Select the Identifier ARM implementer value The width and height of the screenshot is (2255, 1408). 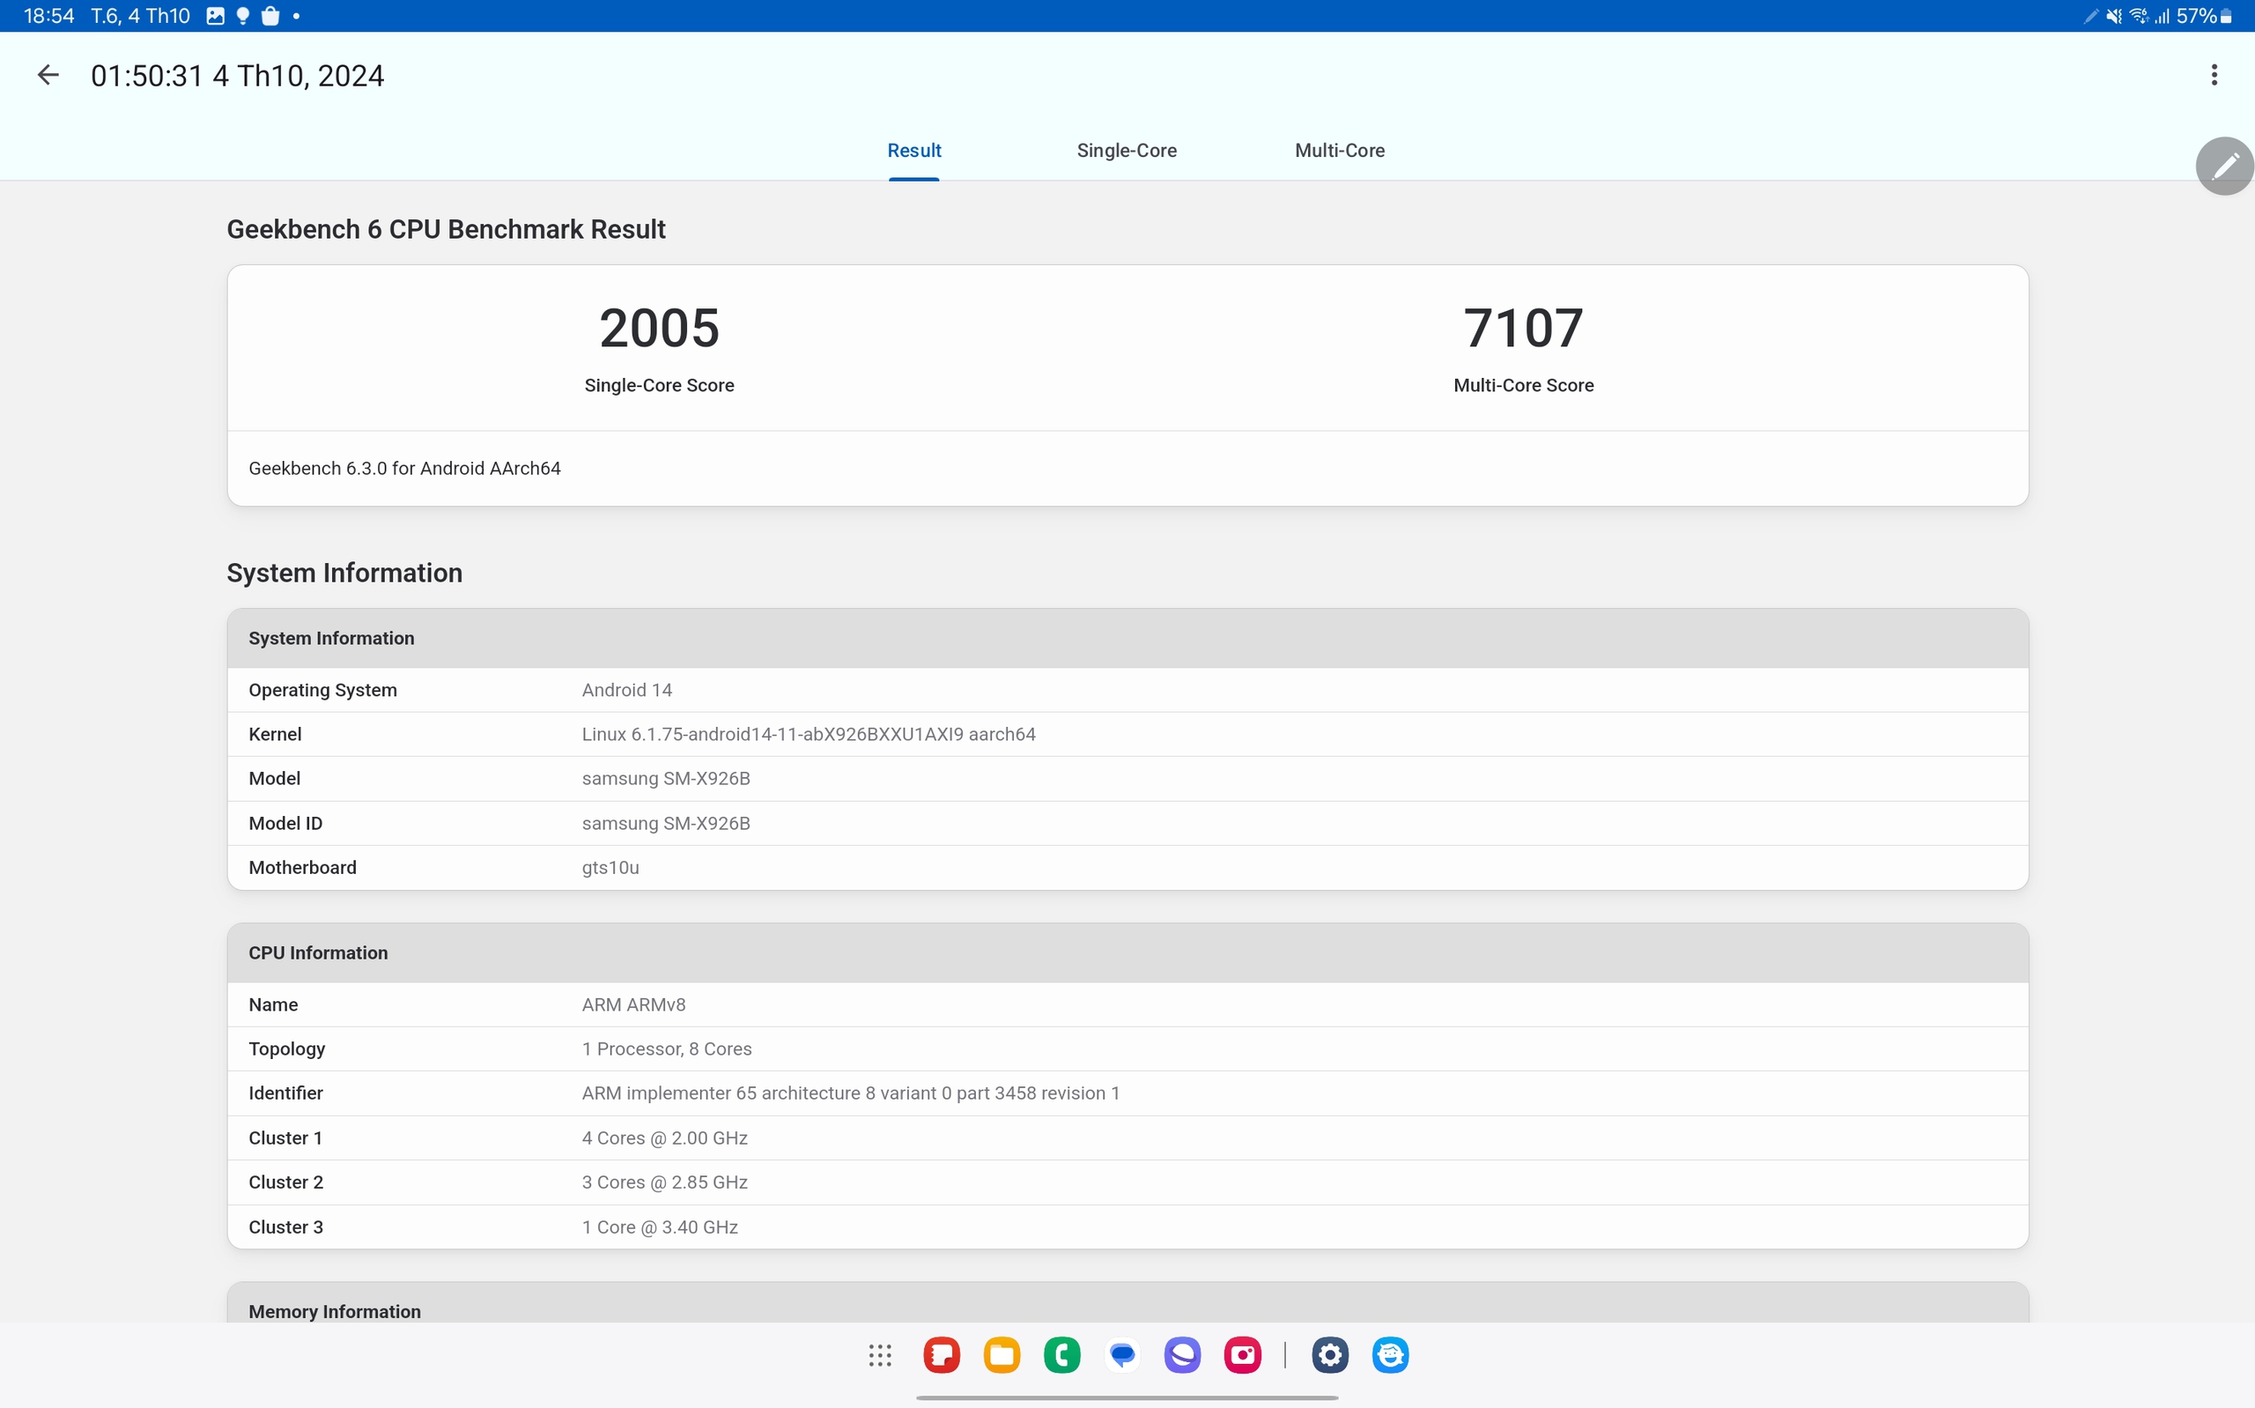tap(851, 1093)
